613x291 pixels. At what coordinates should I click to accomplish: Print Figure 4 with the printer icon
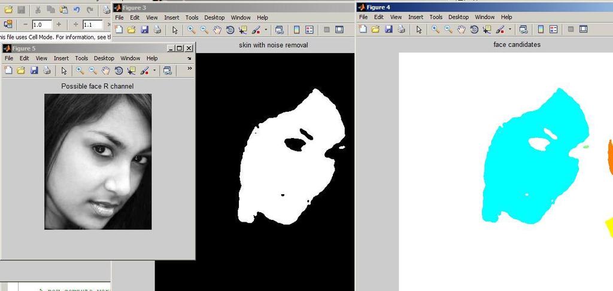click(402, 29)
